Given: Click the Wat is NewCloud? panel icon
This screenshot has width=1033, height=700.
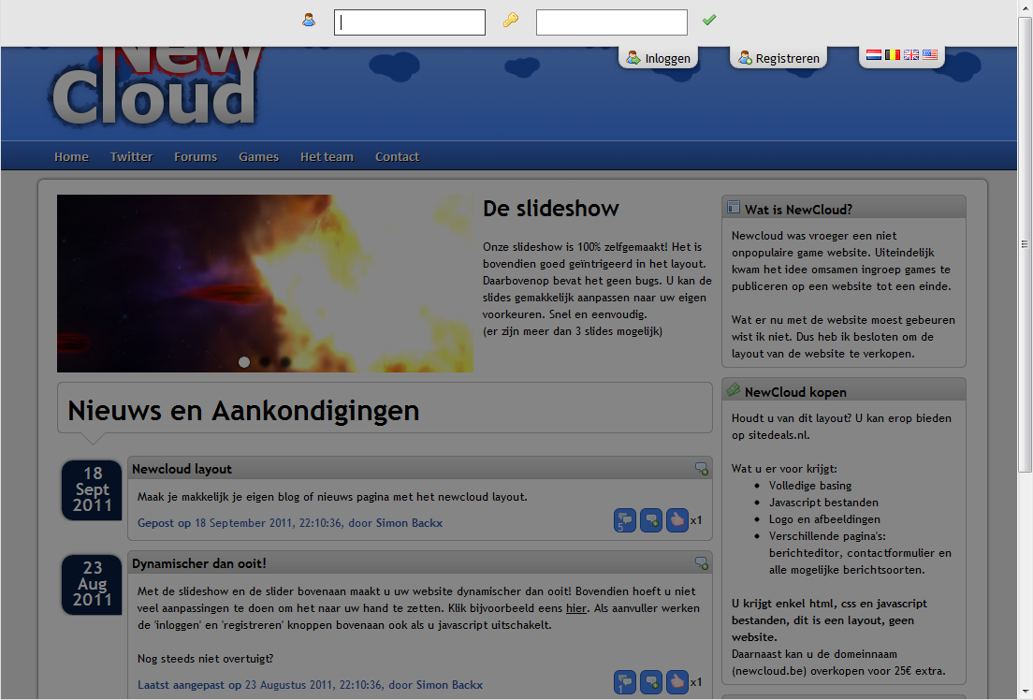Looking at the screenshot, I should (734, 208).
